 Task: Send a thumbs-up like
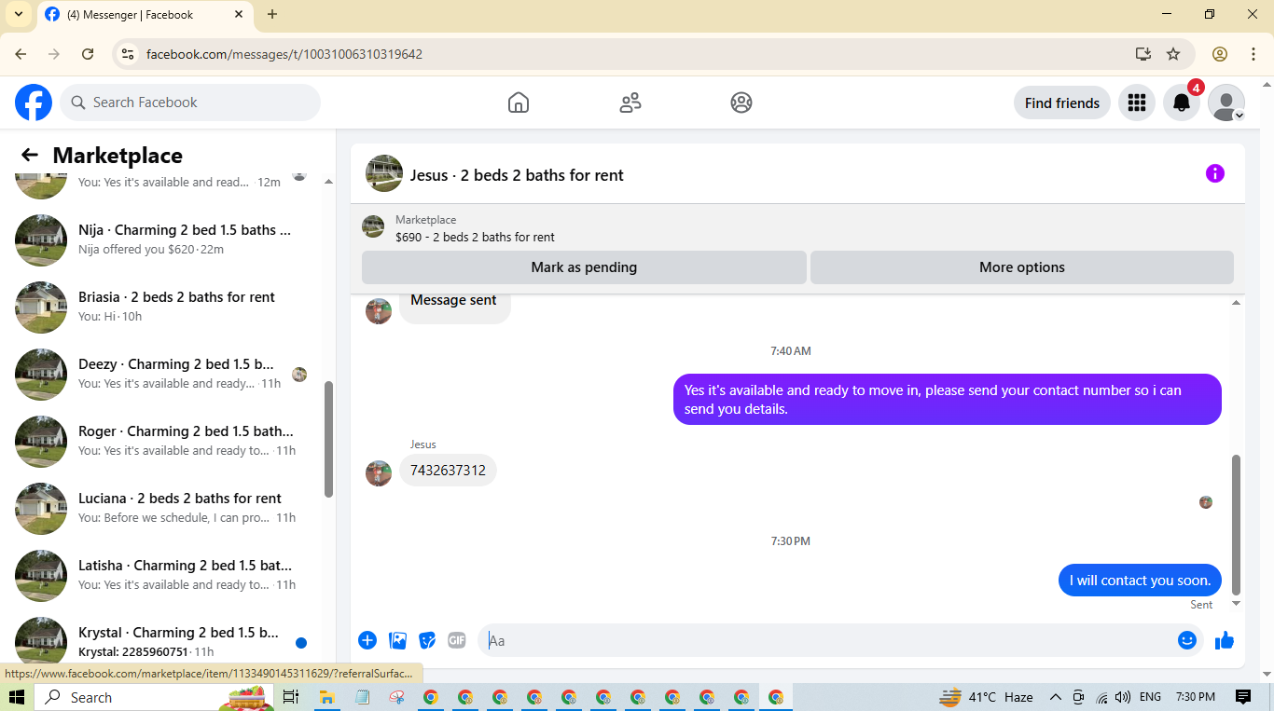[1225, 640]
